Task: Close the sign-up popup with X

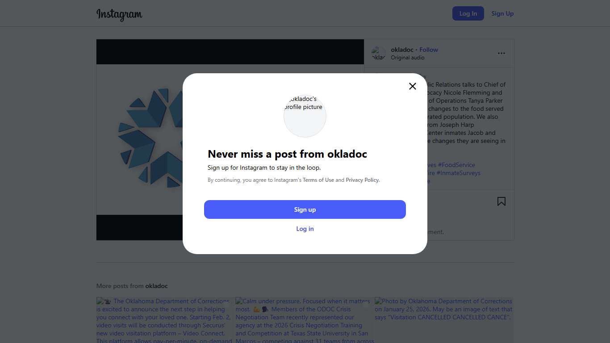Action: click(413, 86)
